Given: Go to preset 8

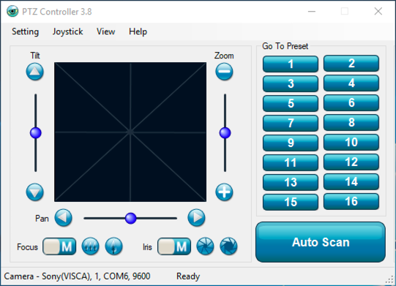Looking at the screenshot, I should tap(351, 122).
